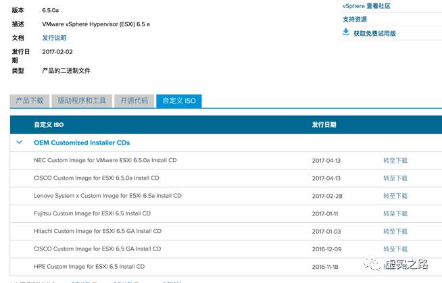Go to download for CISCO ESXi 6.5.0a image
The image size is (442, 283).
coord(395,178)
